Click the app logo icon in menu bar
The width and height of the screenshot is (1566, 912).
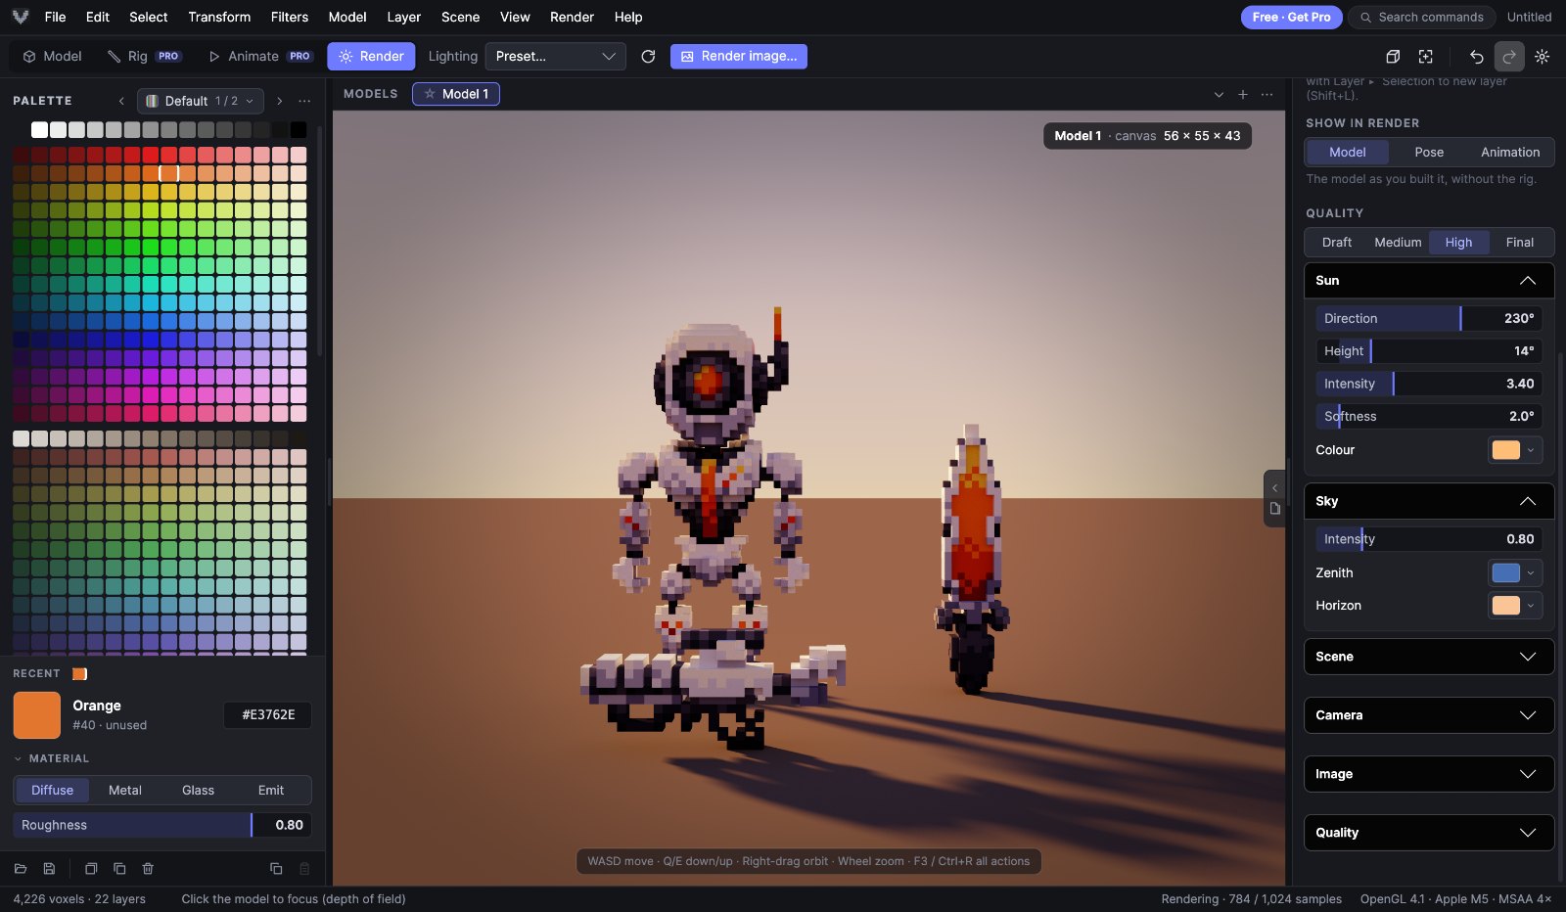[x=20, y=17]
